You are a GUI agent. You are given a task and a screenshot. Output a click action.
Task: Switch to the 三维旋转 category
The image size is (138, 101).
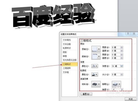67,68
